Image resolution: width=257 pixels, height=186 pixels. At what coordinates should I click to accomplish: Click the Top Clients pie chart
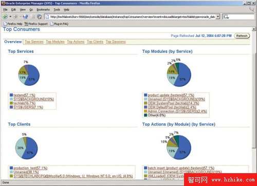[26, 148]
